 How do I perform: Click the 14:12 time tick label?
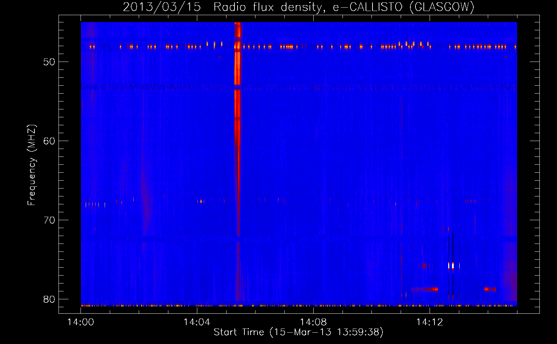[430, 322]
